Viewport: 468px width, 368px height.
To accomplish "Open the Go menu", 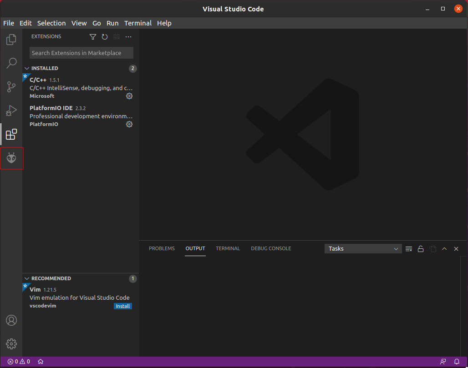I will click(97, 23).
